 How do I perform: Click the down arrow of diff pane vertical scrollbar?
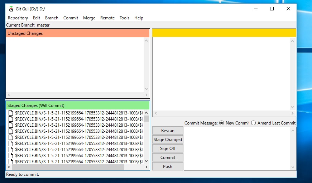pos(293,107)
